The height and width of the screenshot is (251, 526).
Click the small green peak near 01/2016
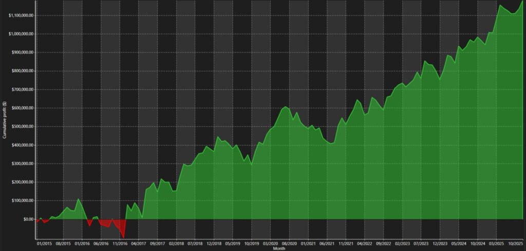coord(78,199)
